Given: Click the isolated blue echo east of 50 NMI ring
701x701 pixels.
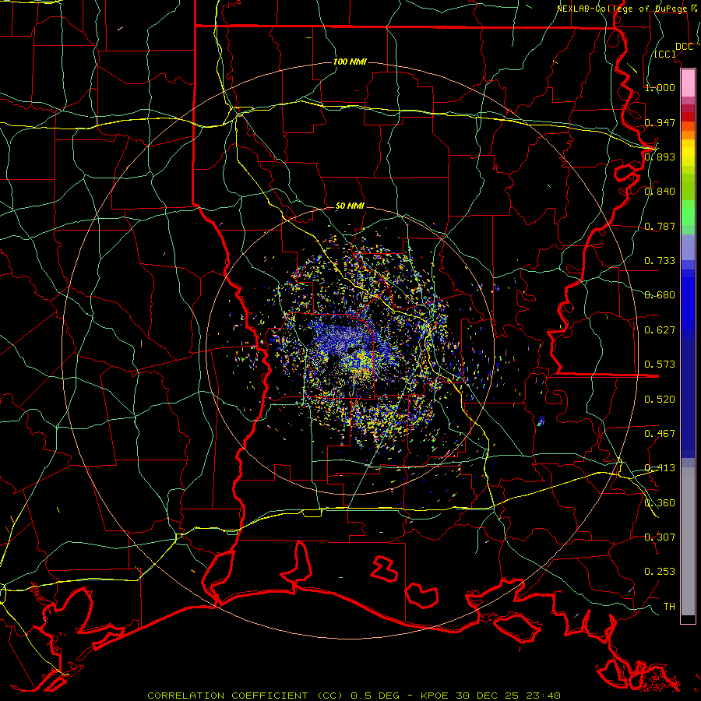Looking at the screenshot, I should pos(541,421).
